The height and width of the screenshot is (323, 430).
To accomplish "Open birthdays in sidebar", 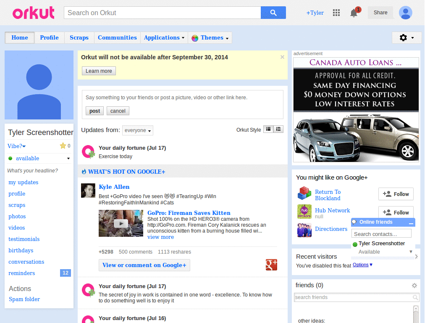I will coord(21,251).
